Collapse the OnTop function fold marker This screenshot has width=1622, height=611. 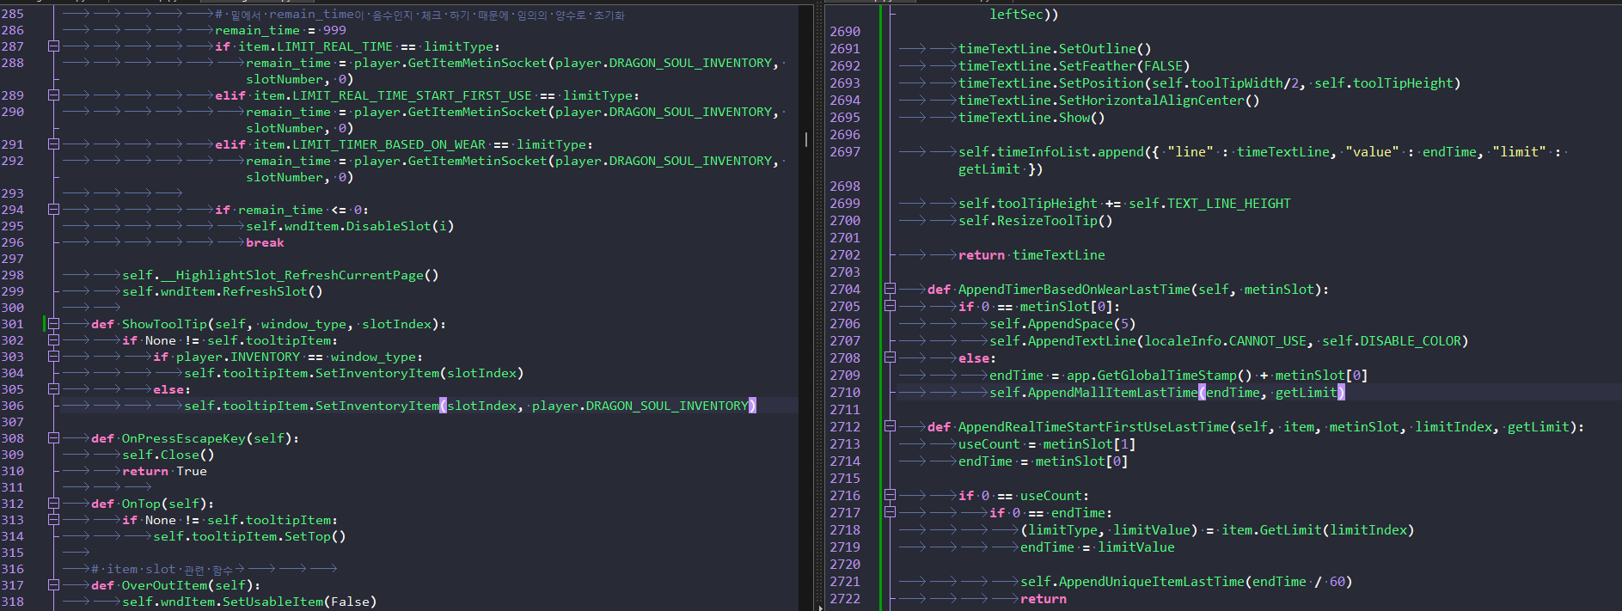(x=53, y=504)
